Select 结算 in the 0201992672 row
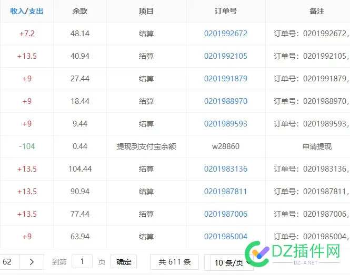This screenshot has height=275, width=350. [x=146, y=34]
